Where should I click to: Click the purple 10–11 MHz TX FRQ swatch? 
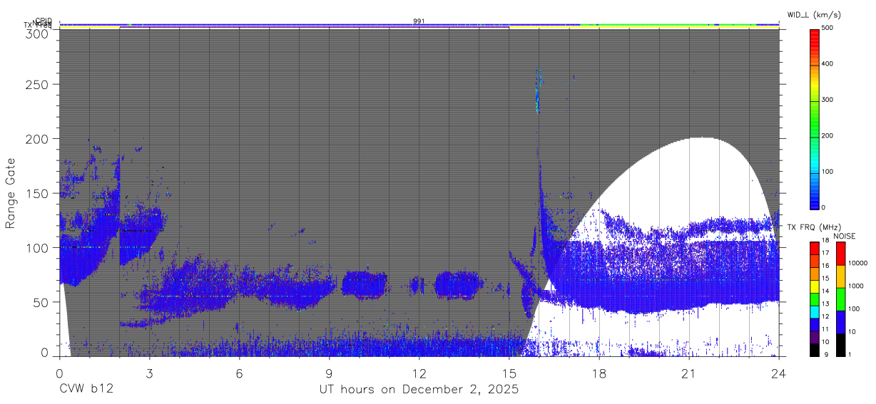click(815, 338)
